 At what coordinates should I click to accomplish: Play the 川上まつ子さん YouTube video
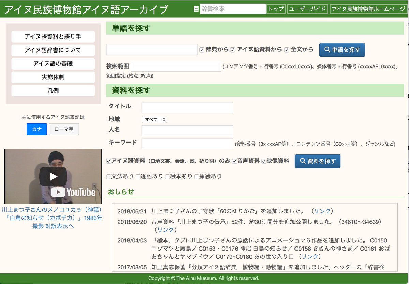tap(53, 176)
